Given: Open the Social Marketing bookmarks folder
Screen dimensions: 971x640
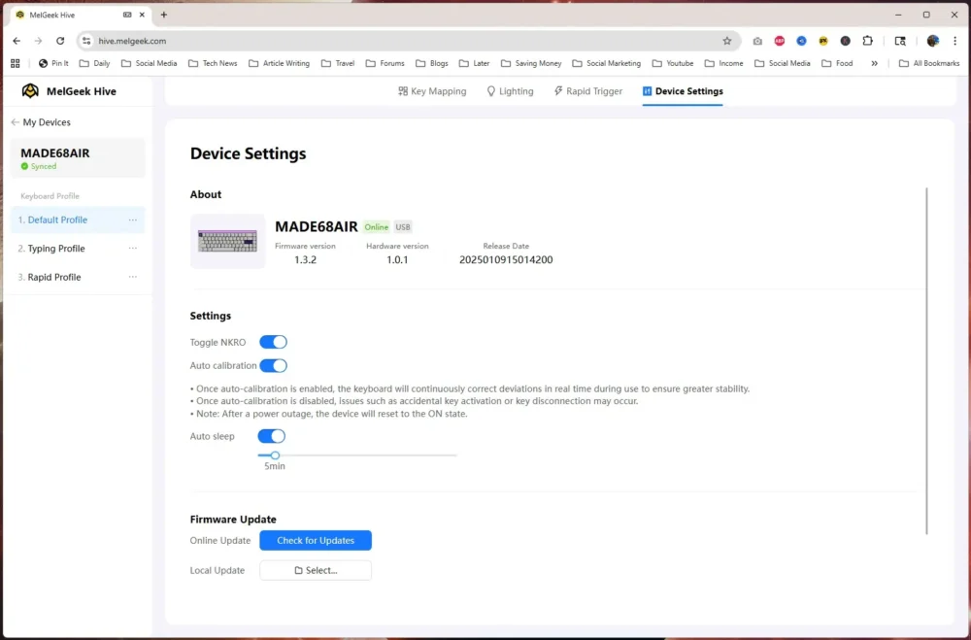Looking at the screenshot, I should (x=606, y=63).
